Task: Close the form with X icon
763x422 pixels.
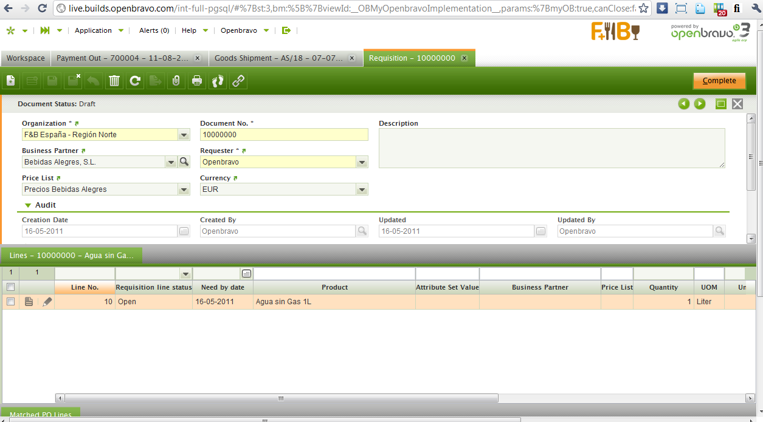Action: pos(737,104)
